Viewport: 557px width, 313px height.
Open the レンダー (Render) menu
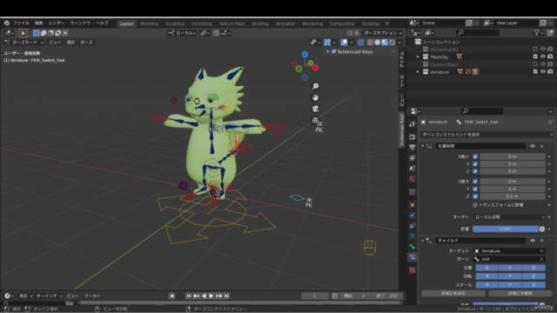[x=56, y=23]
